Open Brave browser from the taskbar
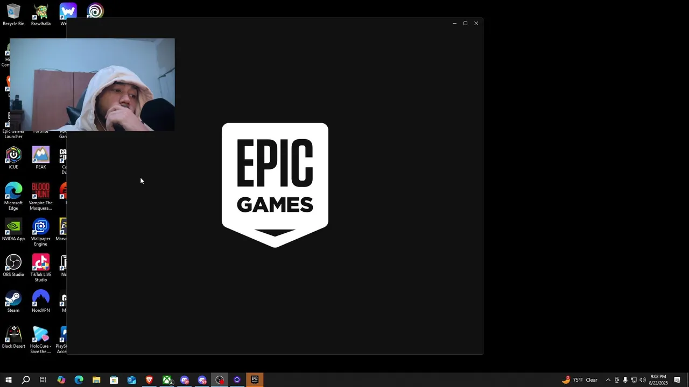Viewport: 689px width, 387px height. coord(149,380)
